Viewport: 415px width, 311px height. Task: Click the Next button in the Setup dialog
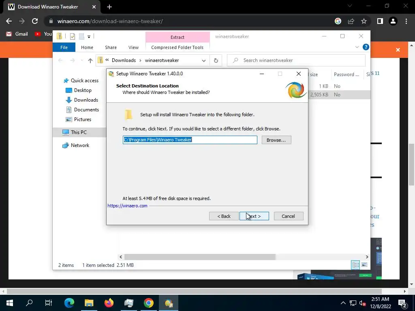pos(254,216)
